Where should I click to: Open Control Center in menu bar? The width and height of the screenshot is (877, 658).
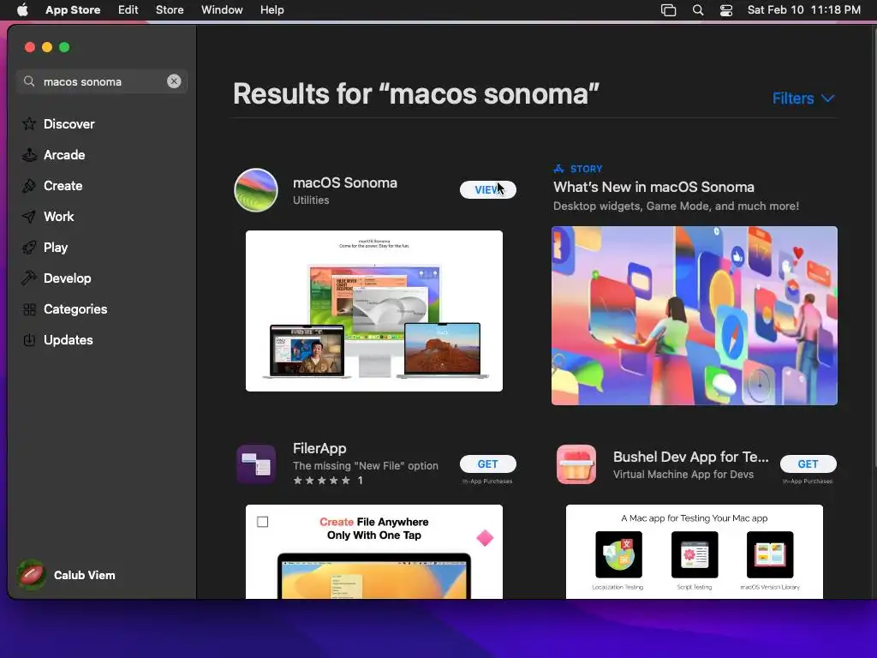point(726,9)
